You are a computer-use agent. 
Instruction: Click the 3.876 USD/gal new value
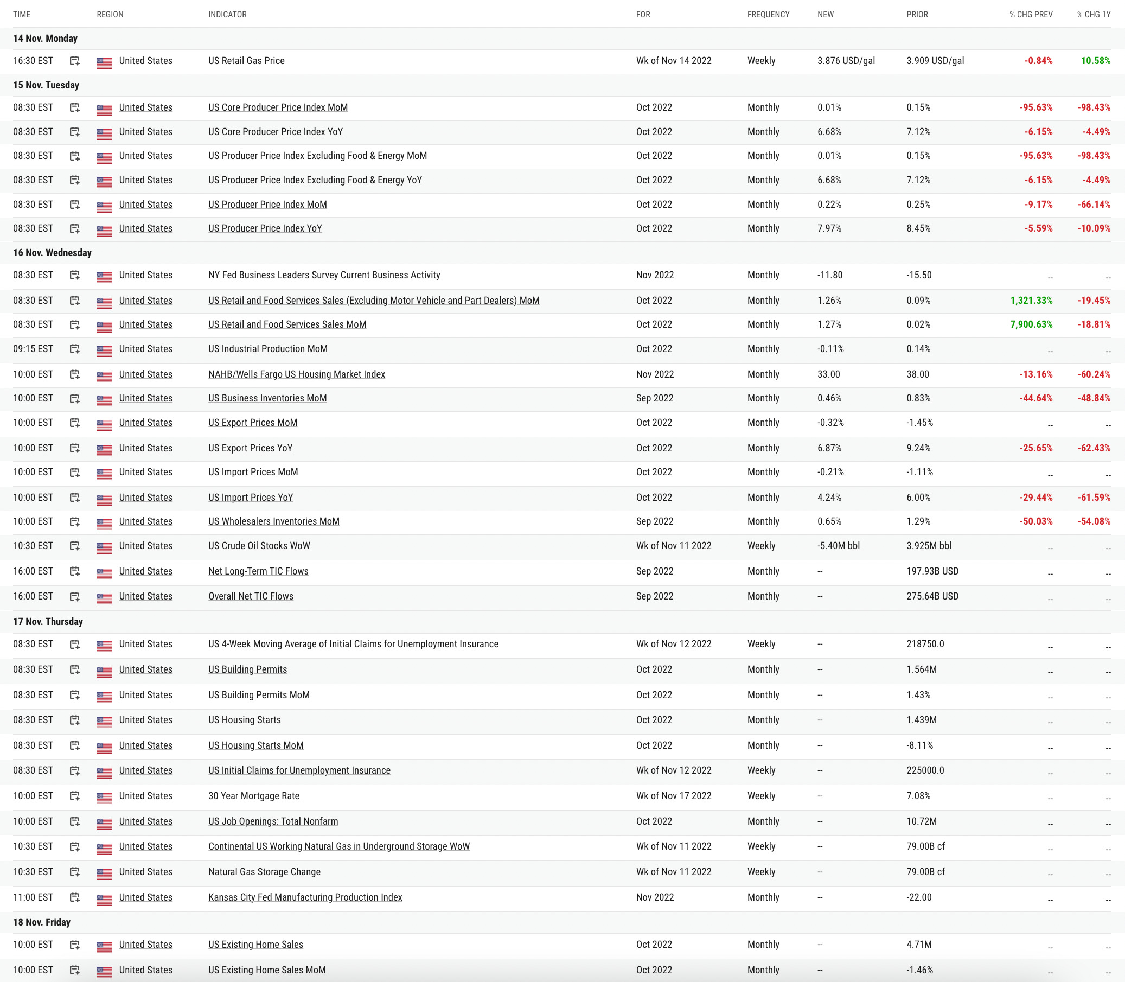[846, 61]
